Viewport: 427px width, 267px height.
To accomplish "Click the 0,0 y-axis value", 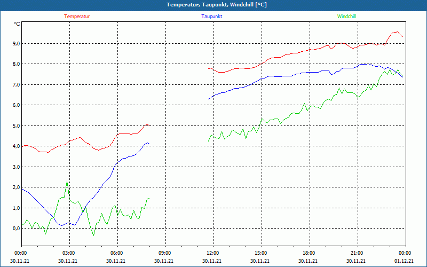I will [17, 229].
